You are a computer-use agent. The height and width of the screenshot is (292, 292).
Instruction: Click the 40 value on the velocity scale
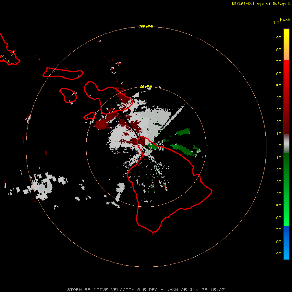[x=279, y=98]
